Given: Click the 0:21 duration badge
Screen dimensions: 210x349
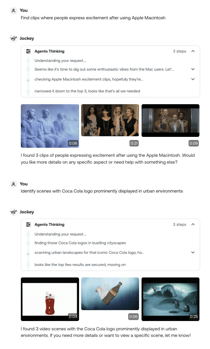Looking at the screenshot, I should [x=134, y=143].
